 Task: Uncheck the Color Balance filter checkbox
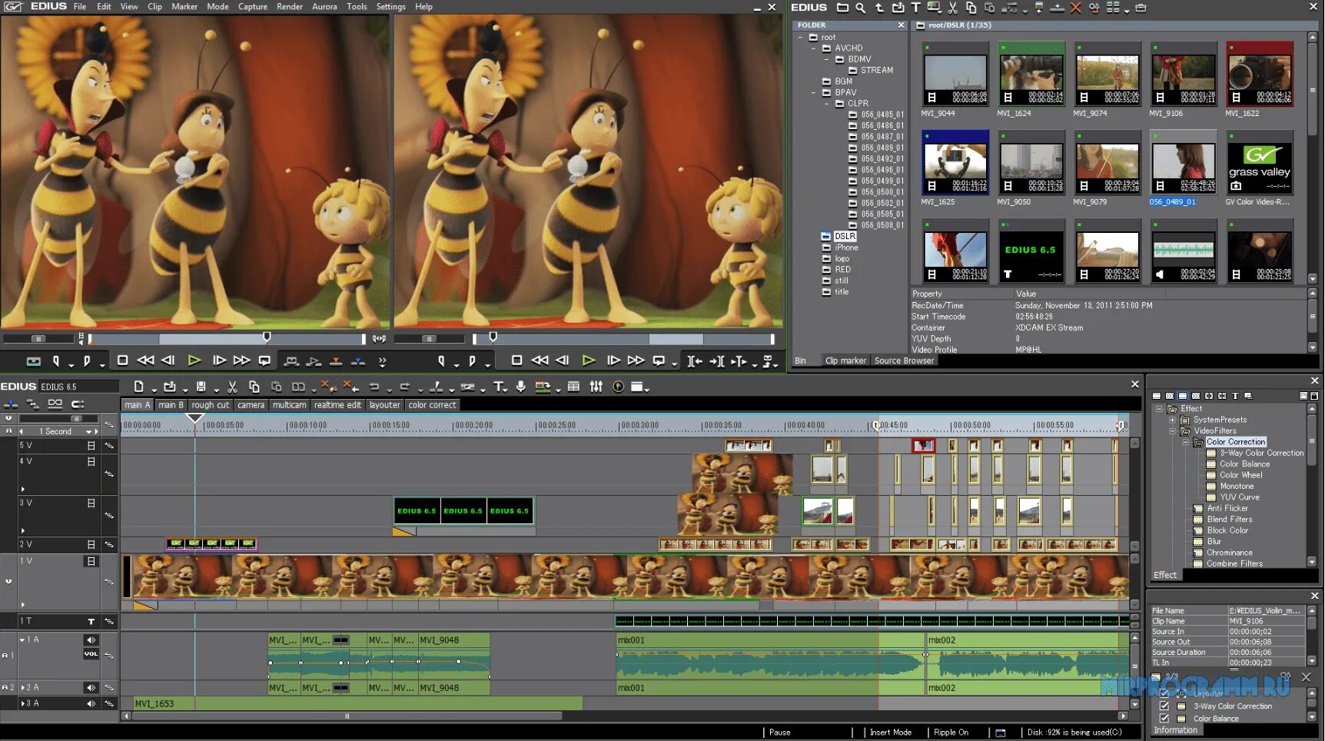(x=1164, y=718)
